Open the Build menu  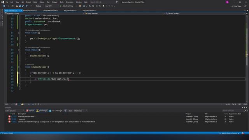point(35,2)
